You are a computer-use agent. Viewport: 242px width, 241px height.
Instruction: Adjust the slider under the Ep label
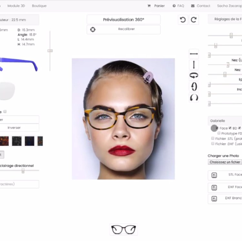click(209, 84)
